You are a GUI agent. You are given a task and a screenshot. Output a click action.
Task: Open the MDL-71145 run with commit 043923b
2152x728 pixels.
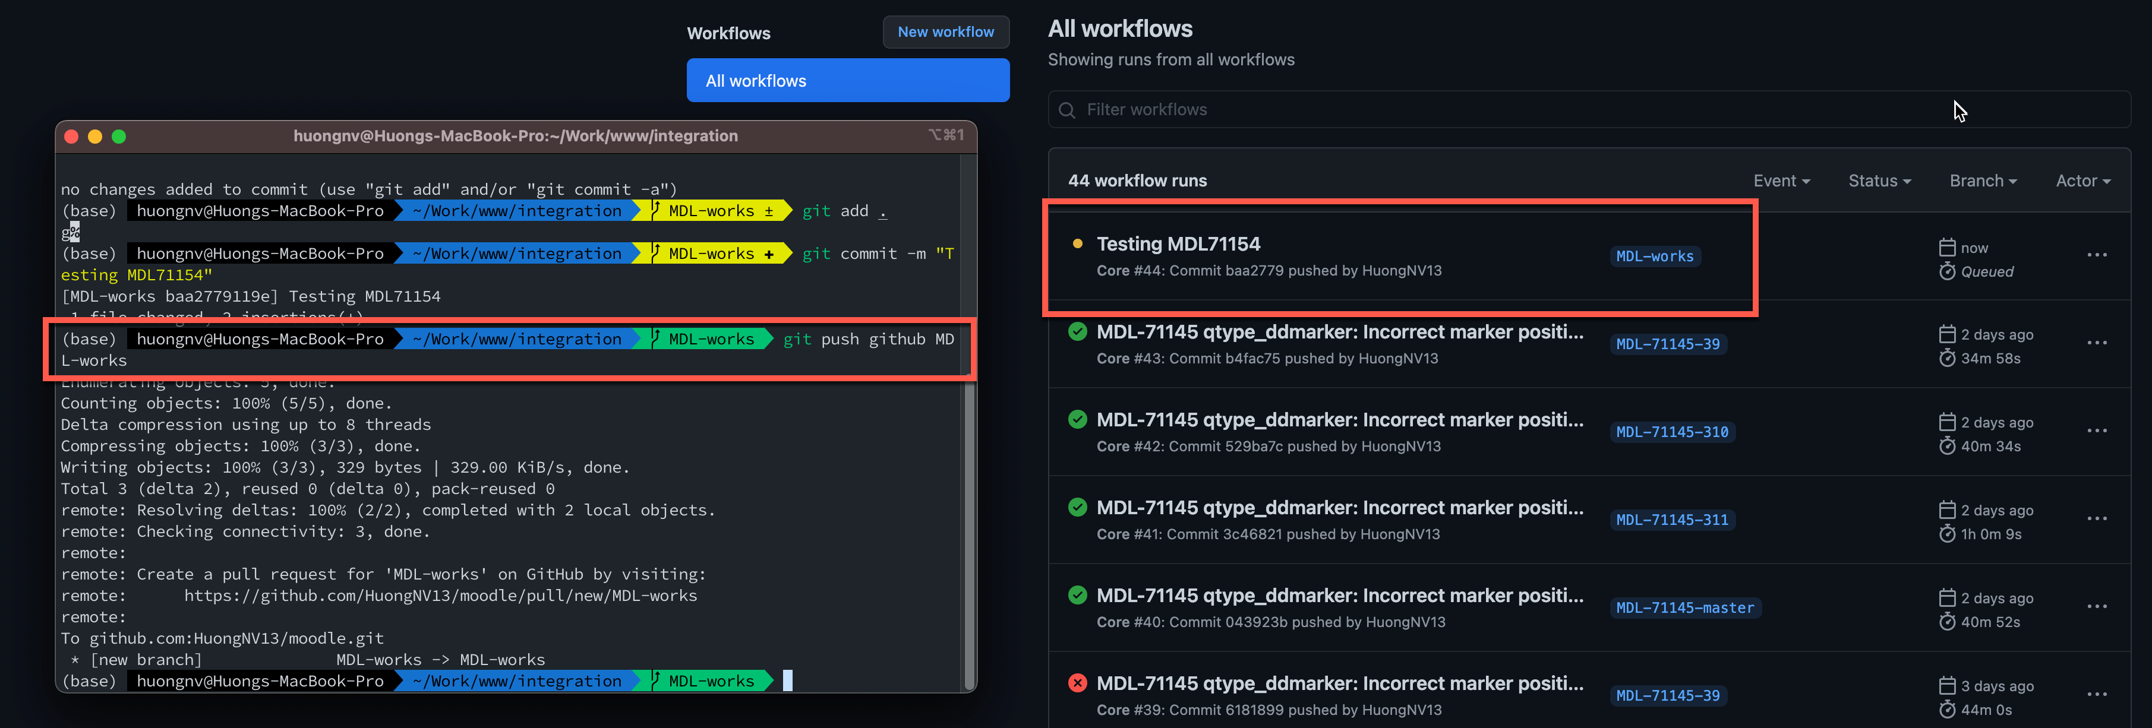(x=1340, y=594)
